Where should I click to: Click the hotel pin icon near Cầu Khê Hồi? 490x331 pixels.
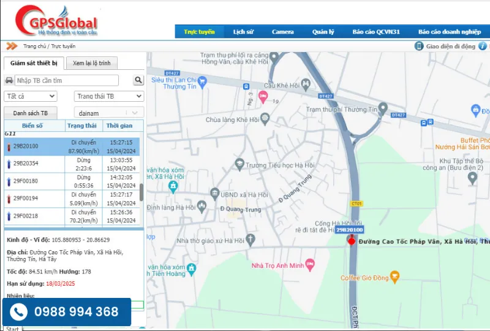pyautogui.click(x=263, y=96)
